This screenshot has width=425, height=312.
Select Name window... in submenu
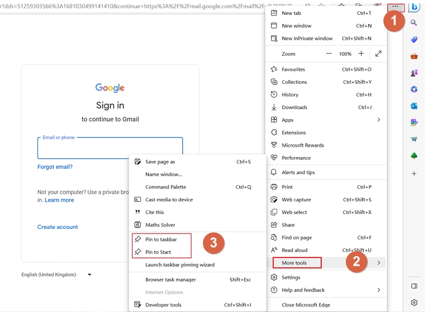pos(198,175)
